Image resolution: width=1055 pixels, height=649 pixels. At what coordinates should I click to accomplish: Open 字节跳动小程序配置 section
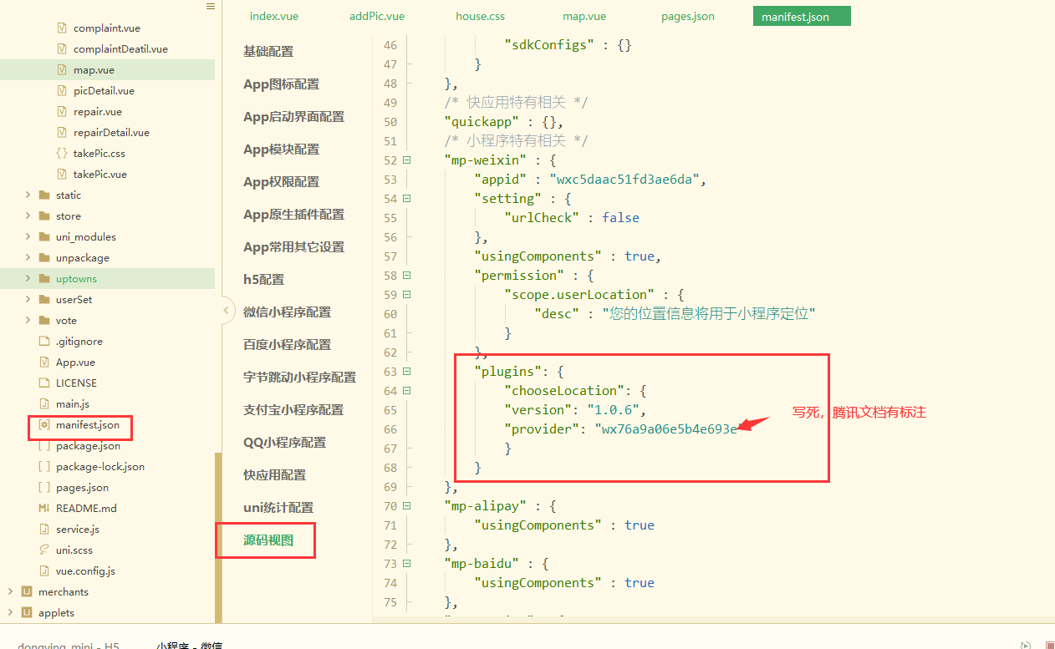click(299, 378)
